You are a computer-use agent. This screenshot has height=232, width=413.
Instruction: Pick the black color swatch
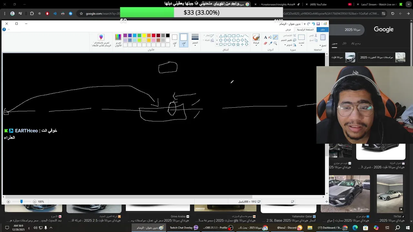pos(168,35)
